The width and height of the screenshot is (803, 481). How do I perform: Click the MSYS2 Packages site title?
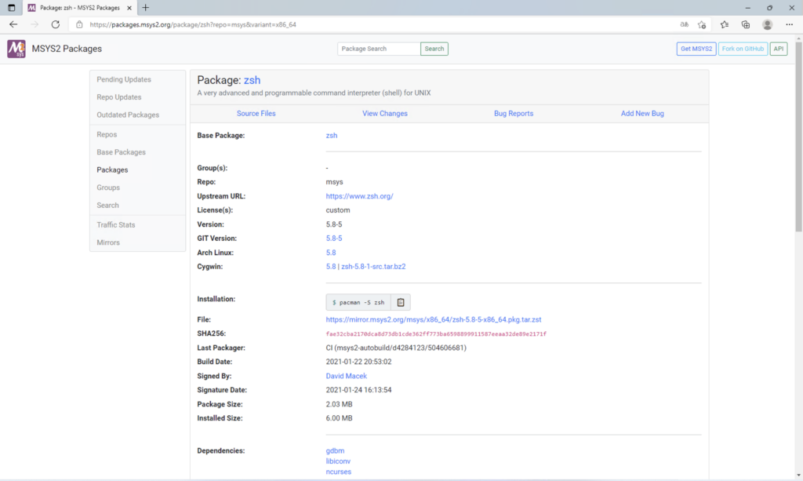[x=67, y=49]
